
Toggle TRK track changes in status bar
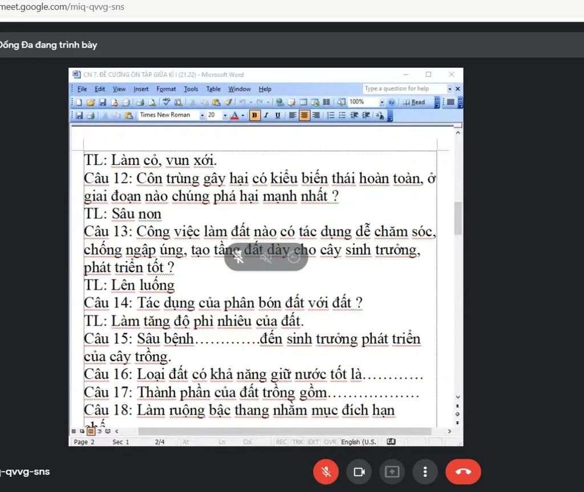coord(298,442)
